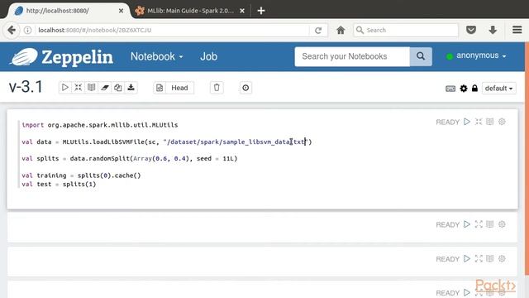Click the Head revision button
This screenshot has width=529, height=298.
(x=179, y=88)
